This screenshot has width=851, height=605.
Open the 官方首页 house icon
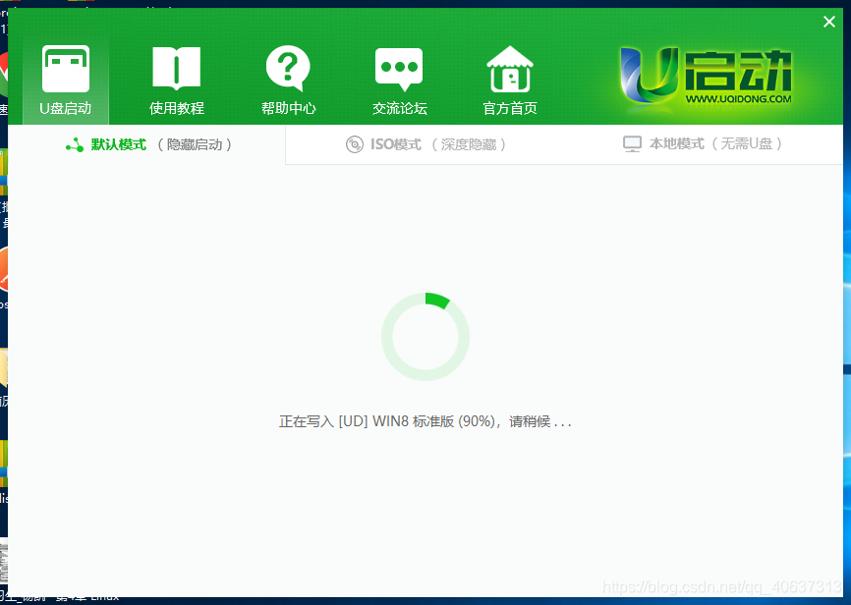510,69
